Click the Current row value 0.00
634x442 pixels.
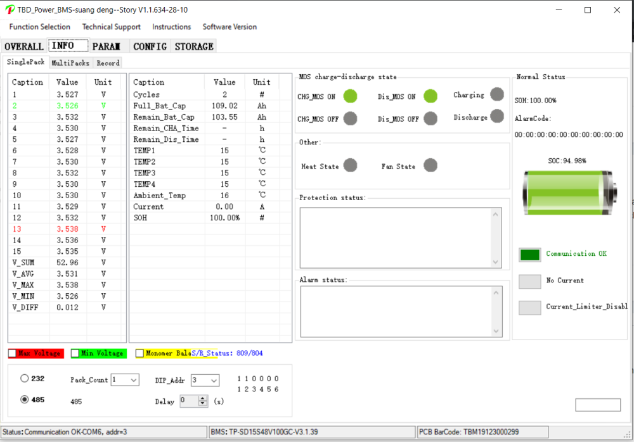(225, 207)
